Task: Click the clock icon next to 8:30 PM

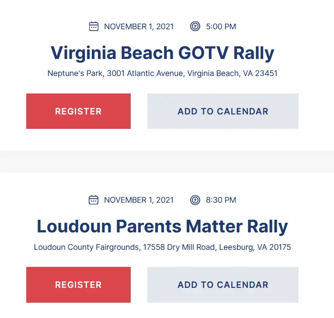Action: tap(195, 200)
